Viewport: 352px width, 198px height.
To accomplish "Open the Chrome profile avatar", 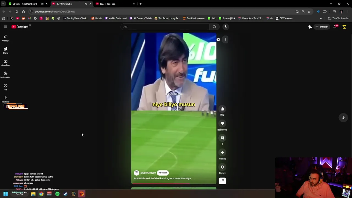I will click(342, 12).
